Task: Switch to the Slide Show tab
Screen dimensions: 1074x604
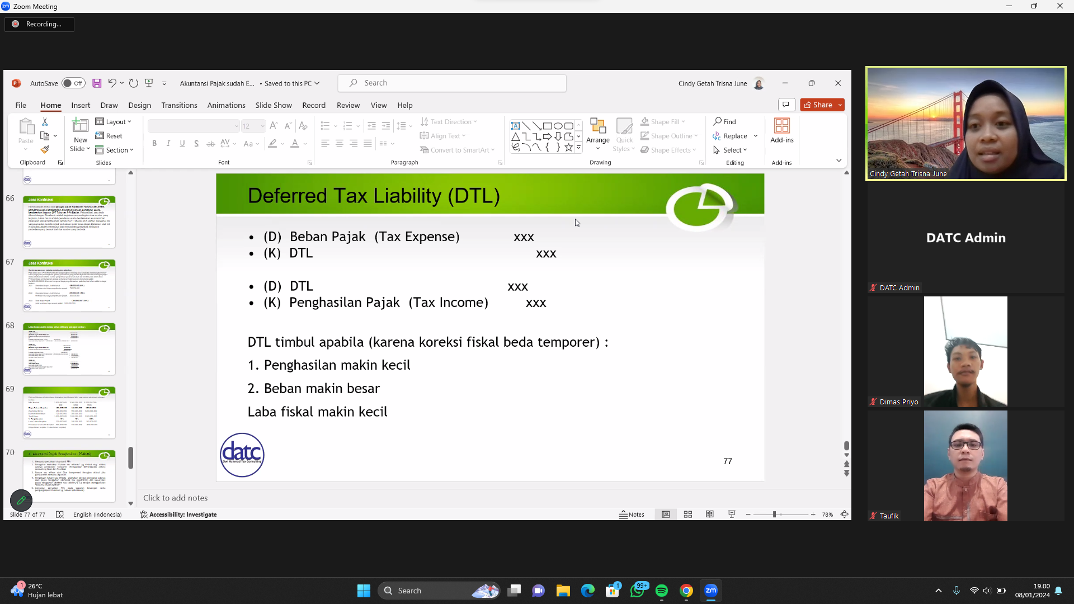Action: click(x=274, y=105)
